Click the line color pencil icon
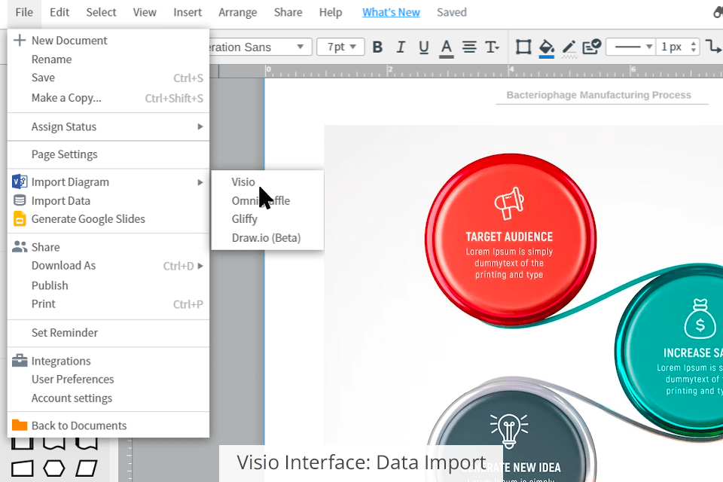Screen dimensions: 723x482 [569, 47]
